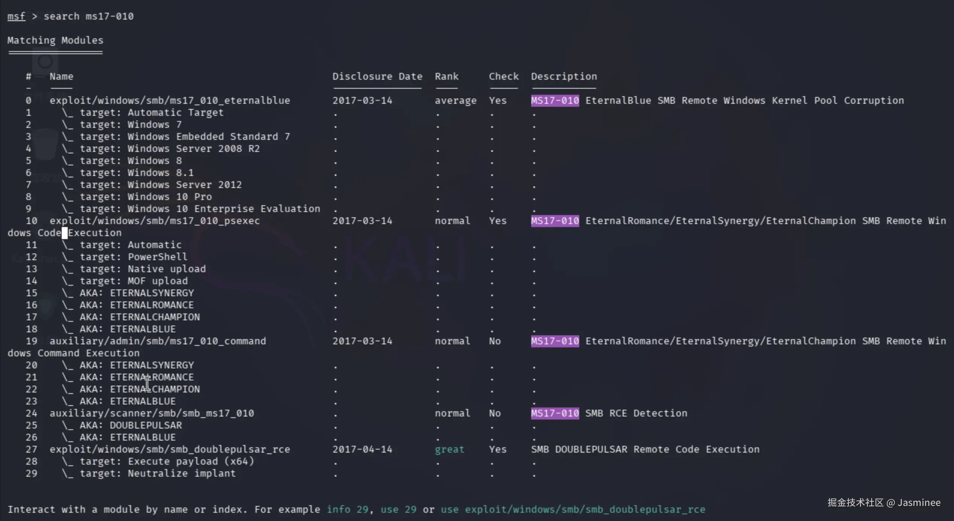Click the exploit/windows/smb/ms17_010_eternalblue module name
The width and height of the screenshot is (954, 521).
pyautogui.click(x=170, y=100)
